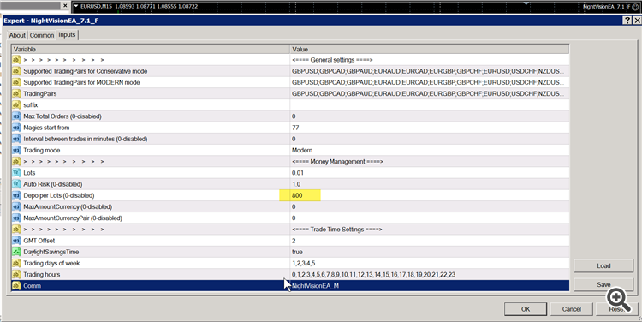
Task: Click the Save button
Action: pyautogui.click(x=603, y=284)
